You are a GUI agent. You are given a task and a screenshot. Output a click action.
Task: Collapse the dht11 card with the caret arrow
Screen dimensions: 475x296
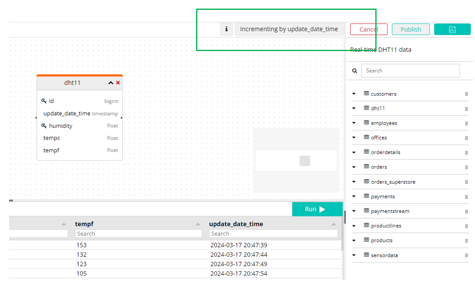click(x=110, y=83)
